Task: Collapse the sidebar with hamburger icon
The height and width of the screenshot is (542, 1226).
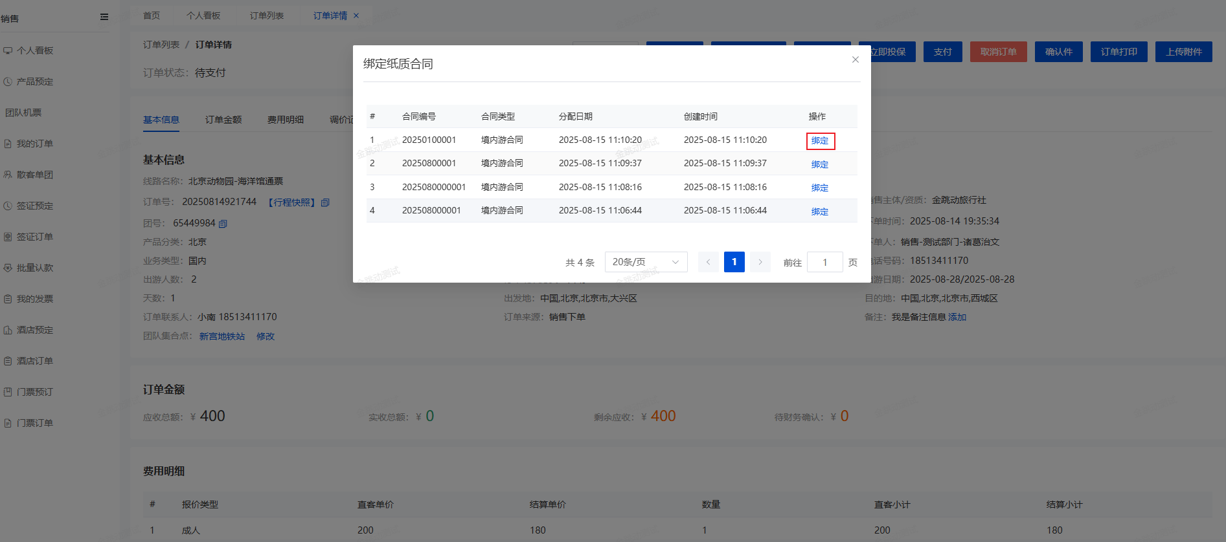Action: [x=104, y=17]
